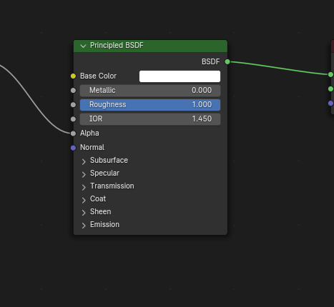This screenshot has width=334, height=307.
Task: Click the top green socket on right node
Action: point(330,75)
